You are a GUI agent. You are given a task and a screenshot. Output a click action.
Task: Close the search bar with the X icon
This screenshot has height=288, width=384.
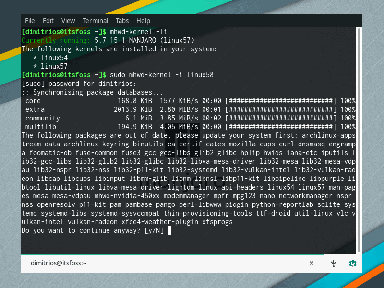click(x=312, y=263)
